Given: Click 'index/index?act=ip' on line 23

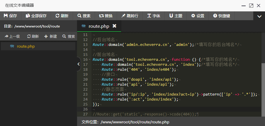Looking at the screenshot, I should tap(174, 94).
